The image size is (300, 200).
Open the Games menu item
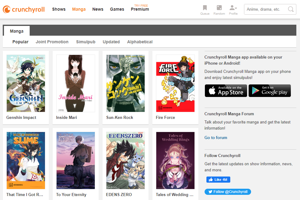pos(117,9)
